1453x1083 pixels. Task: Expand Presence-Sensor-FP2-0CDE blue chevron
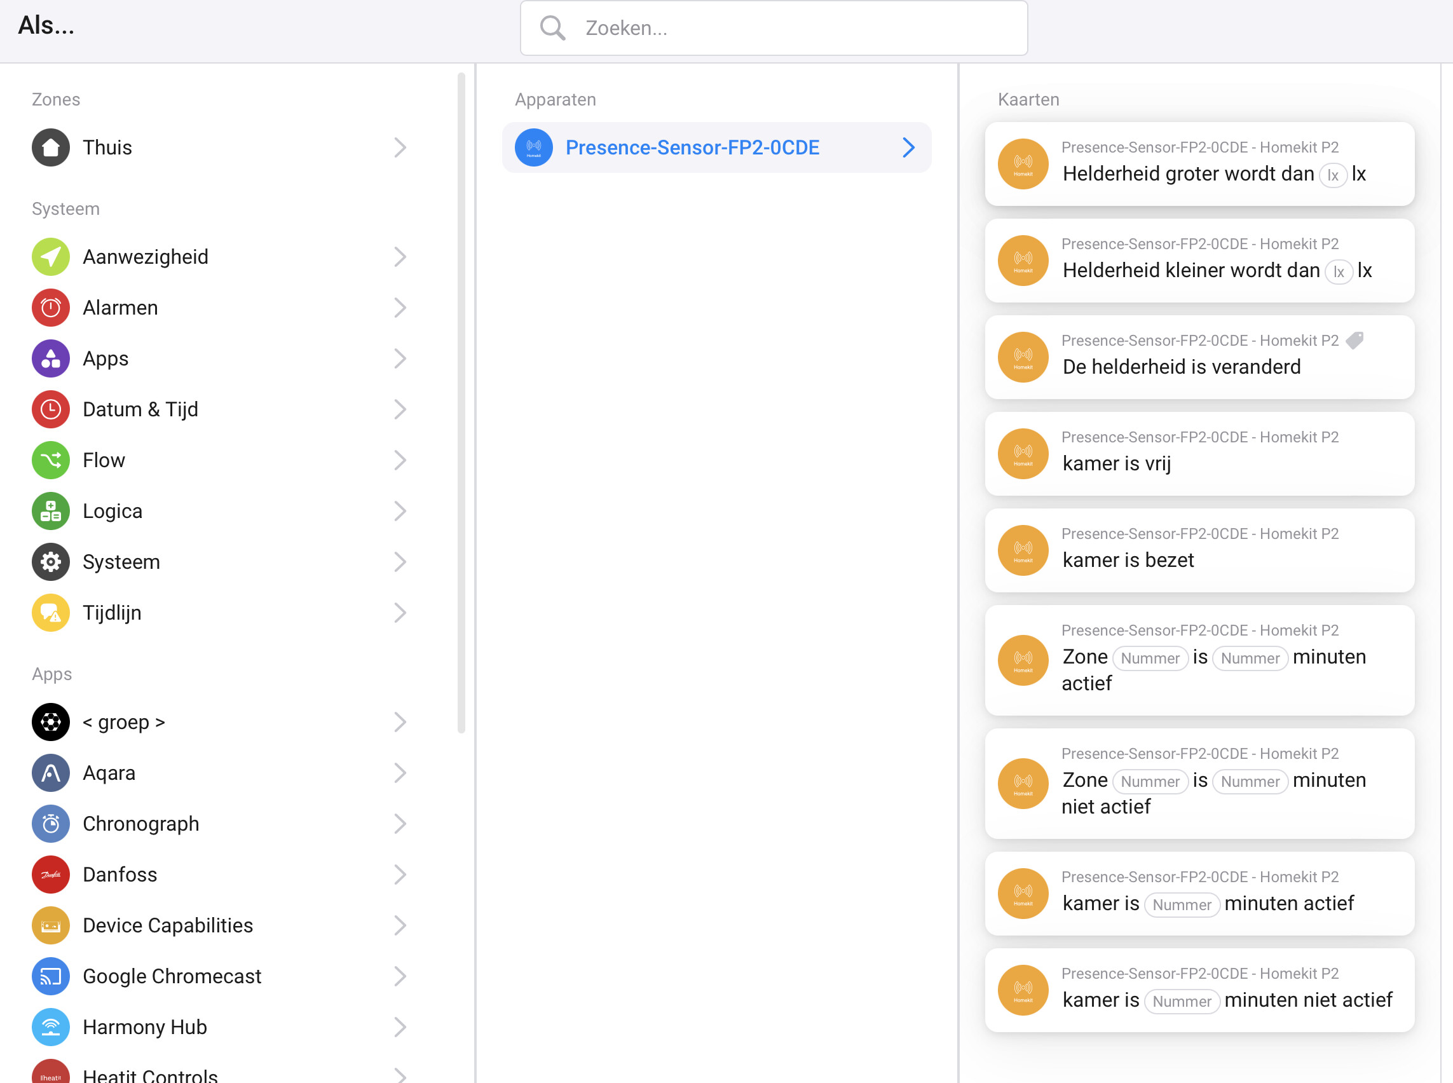908,147
